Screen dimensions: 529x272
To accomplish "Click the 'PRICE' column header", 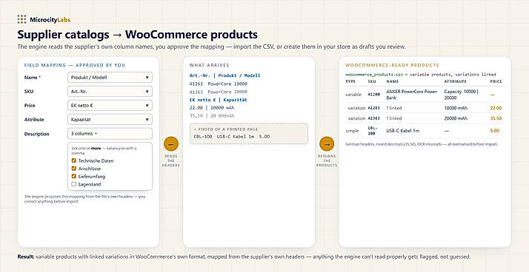I will coord(496,82).
